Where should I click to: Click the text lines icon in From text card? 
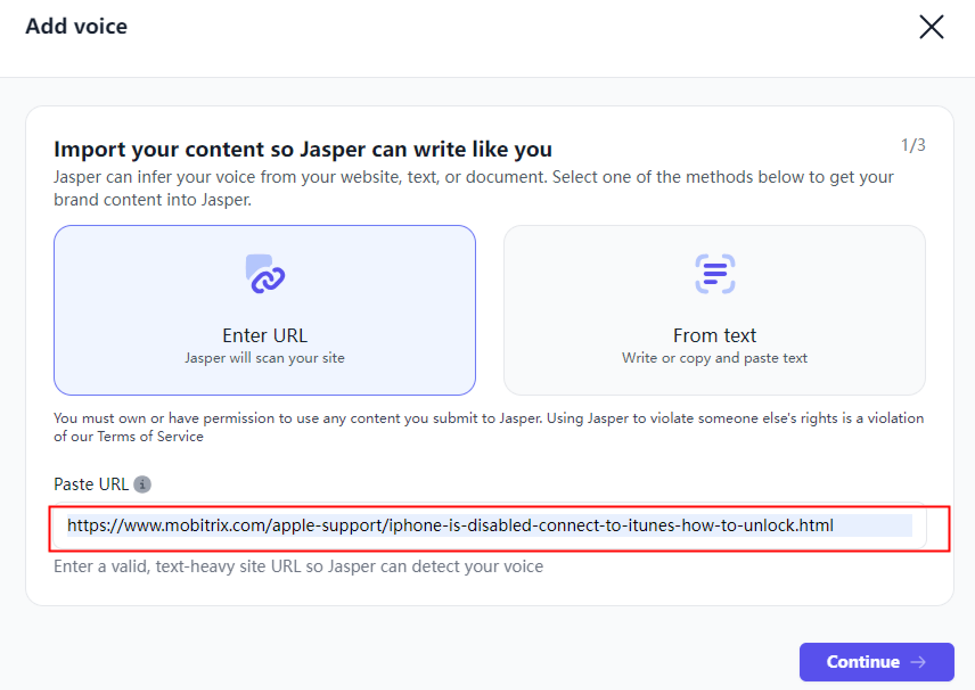[715, 274]
